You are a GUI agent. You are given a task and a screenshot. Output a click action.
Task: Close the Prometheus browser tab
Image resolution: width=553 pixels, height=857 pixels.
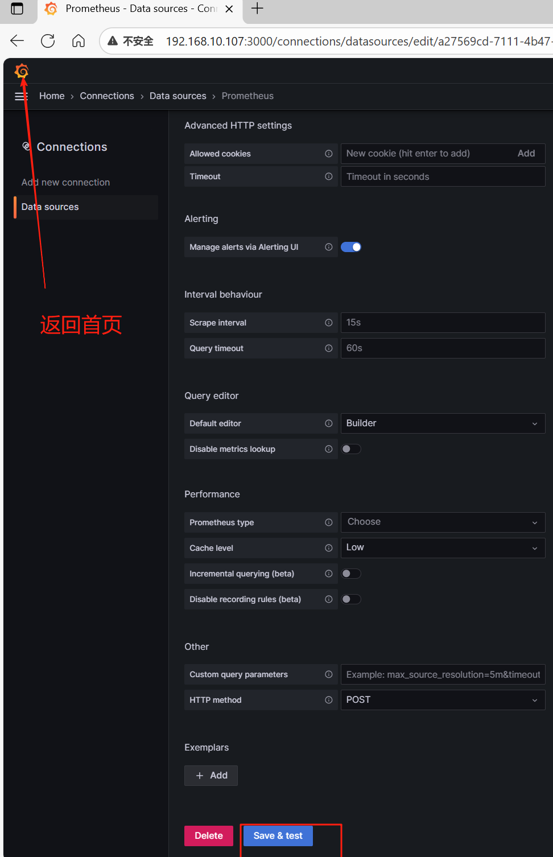click(x=229, y=9)
